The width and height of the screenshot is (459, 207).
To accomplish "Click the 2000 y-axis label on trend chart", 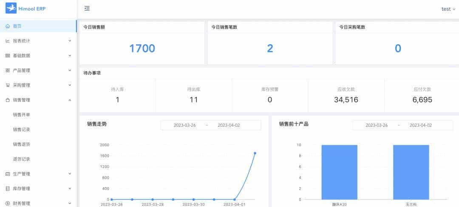I will click(x=104, y=145).
